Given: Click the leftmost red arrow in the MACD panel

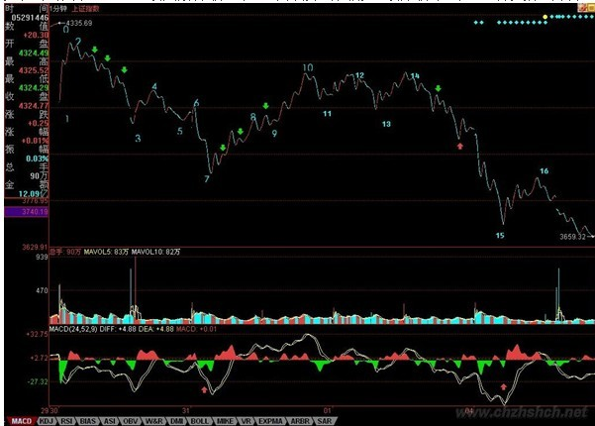Looking at the screenshot, I should point(204,390).
